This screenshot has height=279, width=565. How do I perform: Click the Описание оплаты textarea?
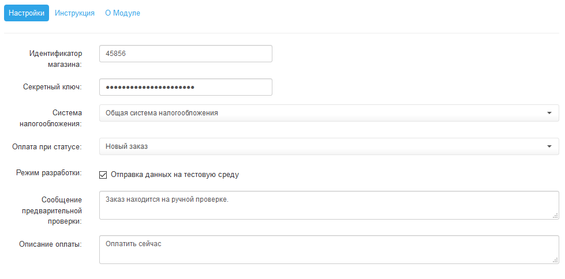329,250
